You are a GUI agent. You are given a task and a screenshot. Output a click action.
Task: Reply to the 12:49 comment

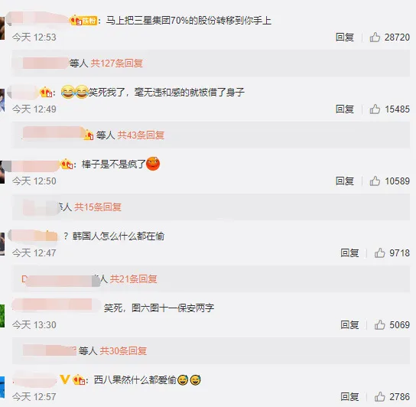(x=345, y=109)
